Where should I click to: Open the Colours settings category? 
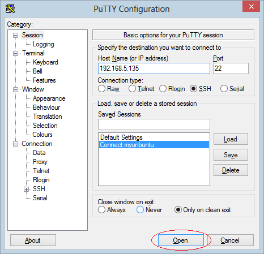point(42,135)
